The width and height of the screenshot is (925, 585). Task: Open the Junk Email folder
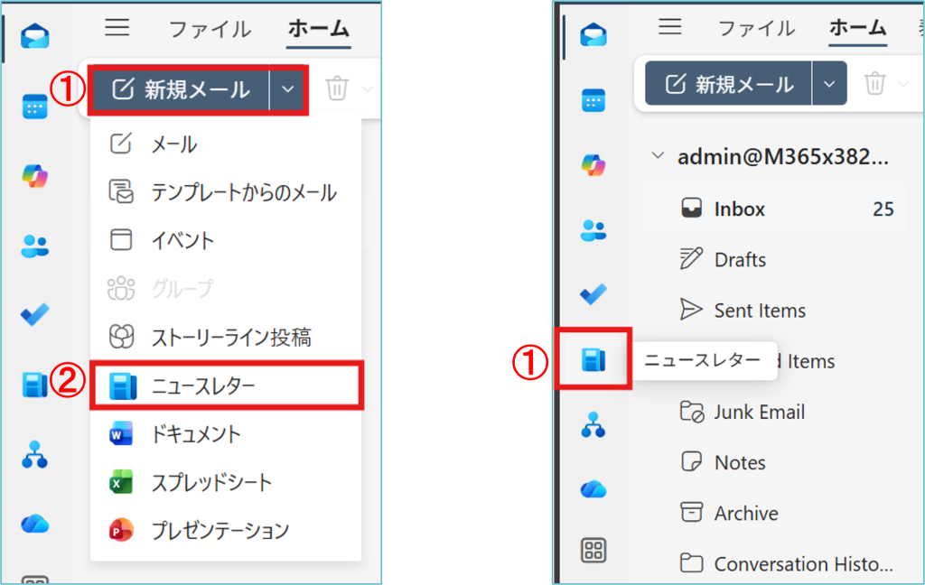tap(758, 413)
